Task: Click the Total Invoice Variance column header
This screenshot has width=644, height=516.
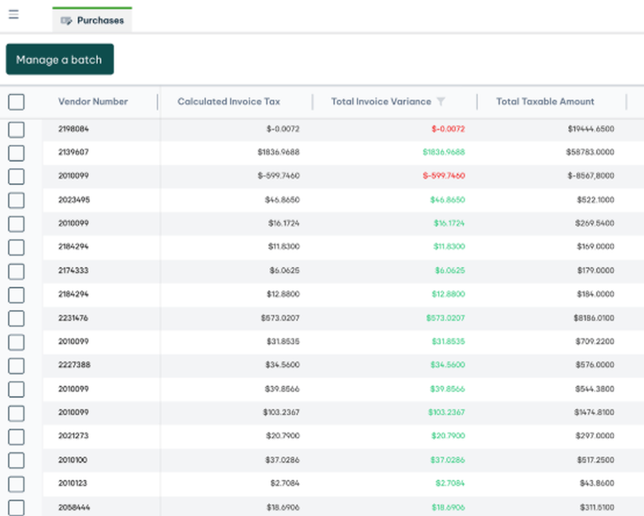Action: [x=381, y=102]
